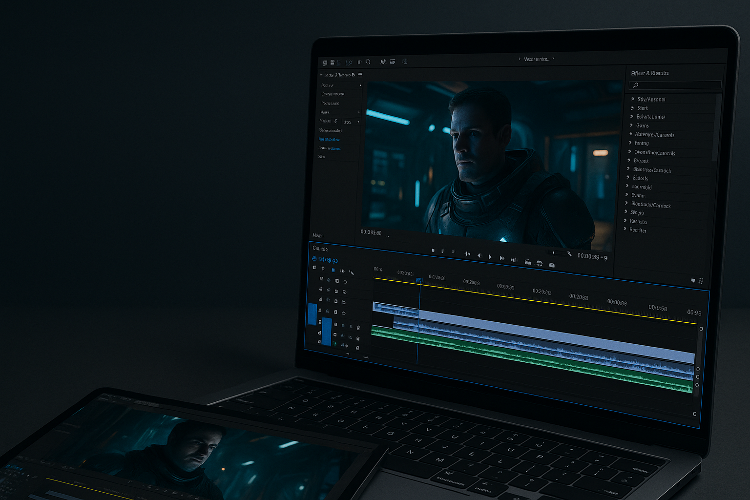Open the dropdown dot on the first left-panel row
The height and width of the screenshot is (500, 750).
tap(361, 85)
